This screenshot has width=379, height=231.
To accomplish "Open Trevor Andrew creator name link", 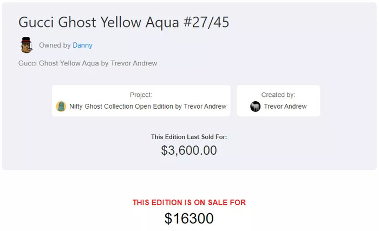I will [285, 107].
